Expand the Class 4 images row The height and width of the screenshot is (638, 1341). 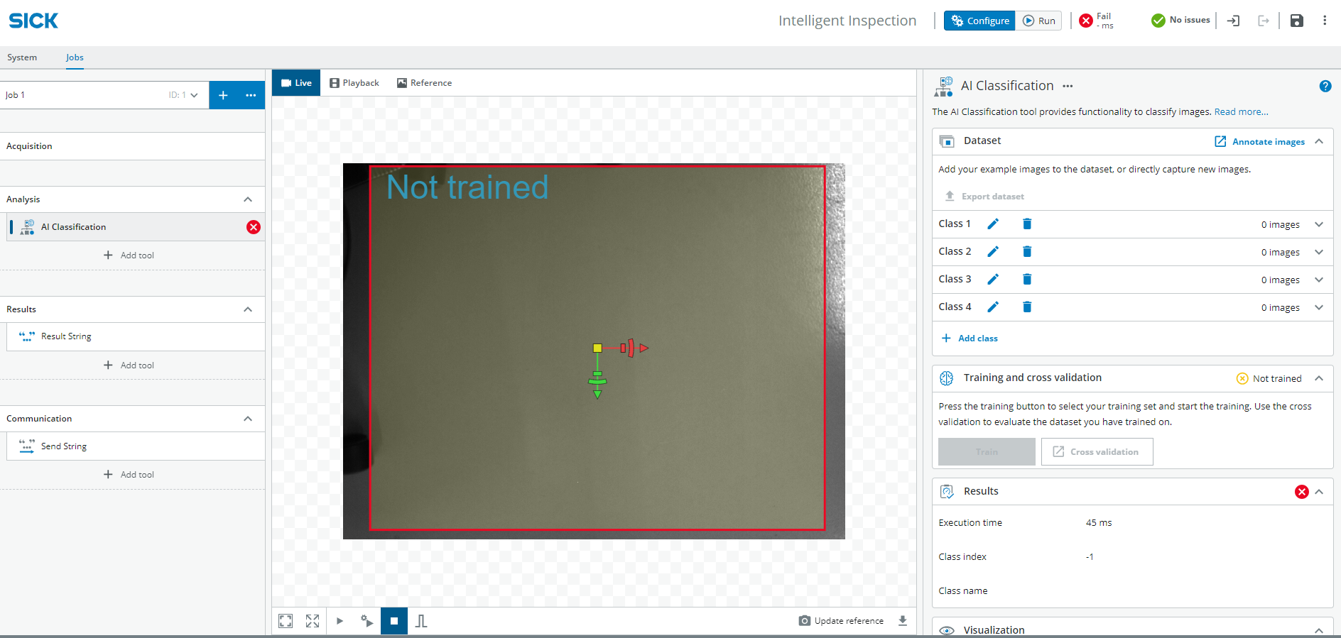pyautogui.click(x=1319, y=307)
